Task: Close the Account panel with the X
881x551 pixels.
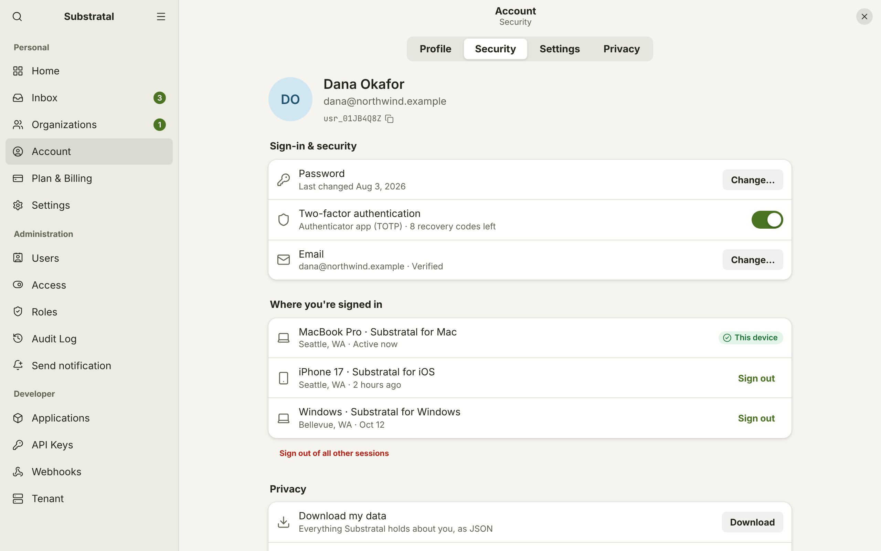Action: (x=864, y=17)
